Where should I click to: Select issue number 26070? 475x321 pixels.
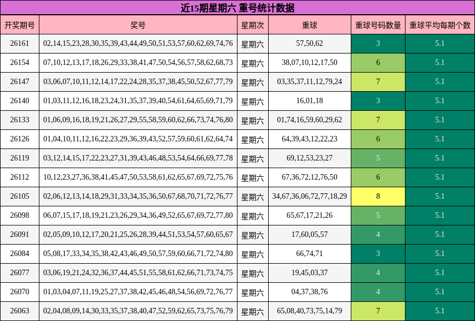point(20,292)
